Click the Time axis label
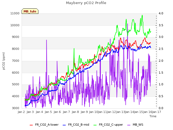The image size is (173, 130). tap(153, 116)
